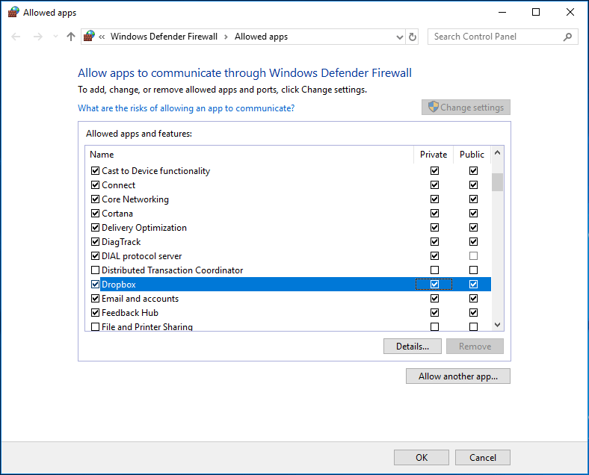Image resolution: width=589 pixels, height=475 pixels.
Task: Toggle the Cast to Device functionality checkbox
Action: 96,171
